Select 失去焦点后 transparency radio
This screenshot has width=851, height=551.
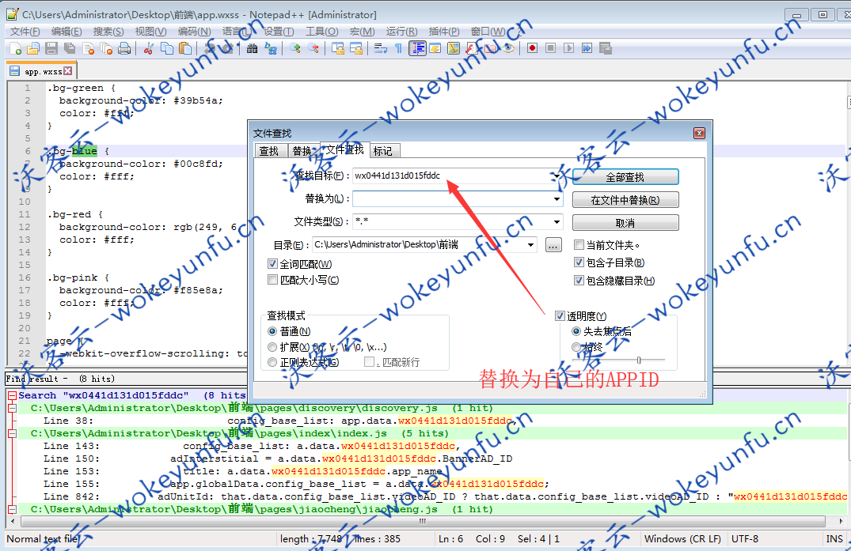[576, 331]
